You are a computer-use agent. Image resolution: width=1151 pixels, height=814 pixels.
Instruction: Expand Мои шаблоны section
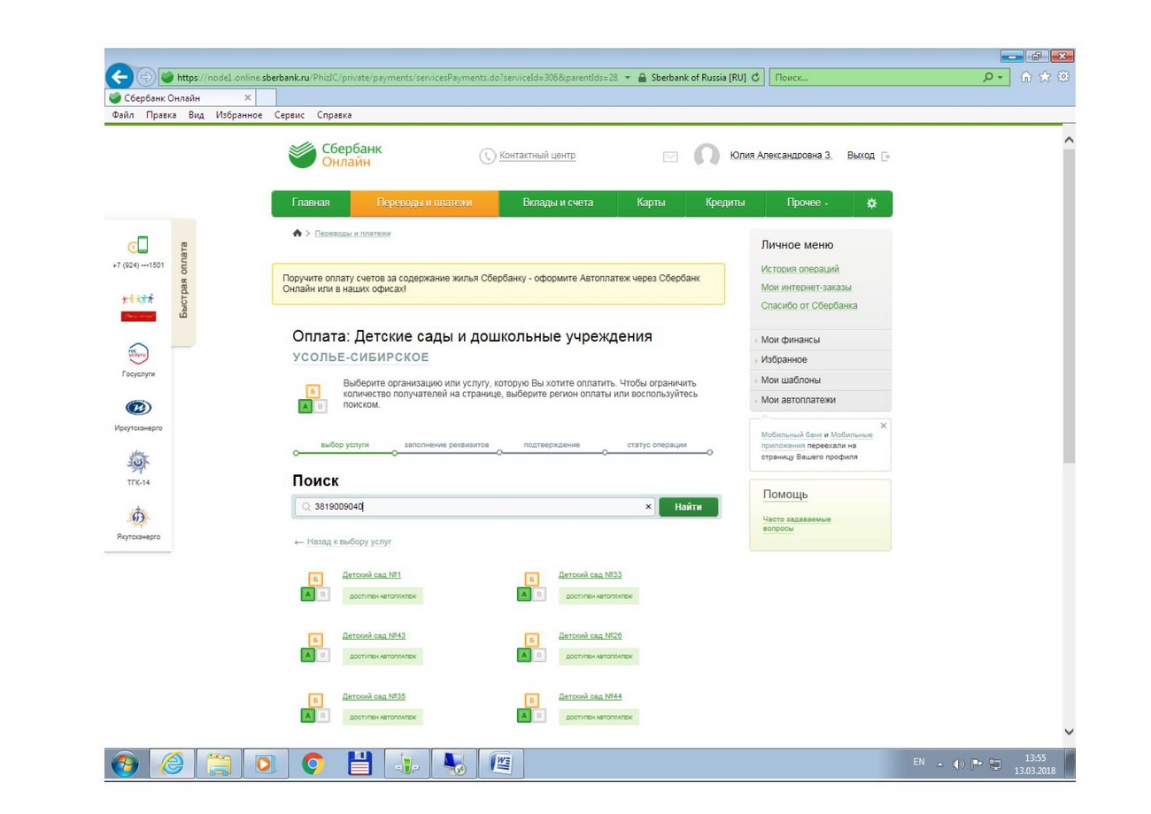click(x=822, y=380)
